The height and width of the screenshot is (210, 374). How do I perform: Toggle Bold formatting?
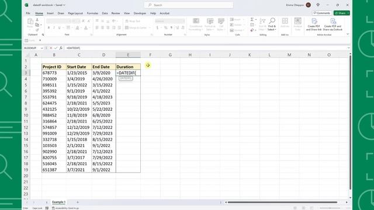click(49, 28)
